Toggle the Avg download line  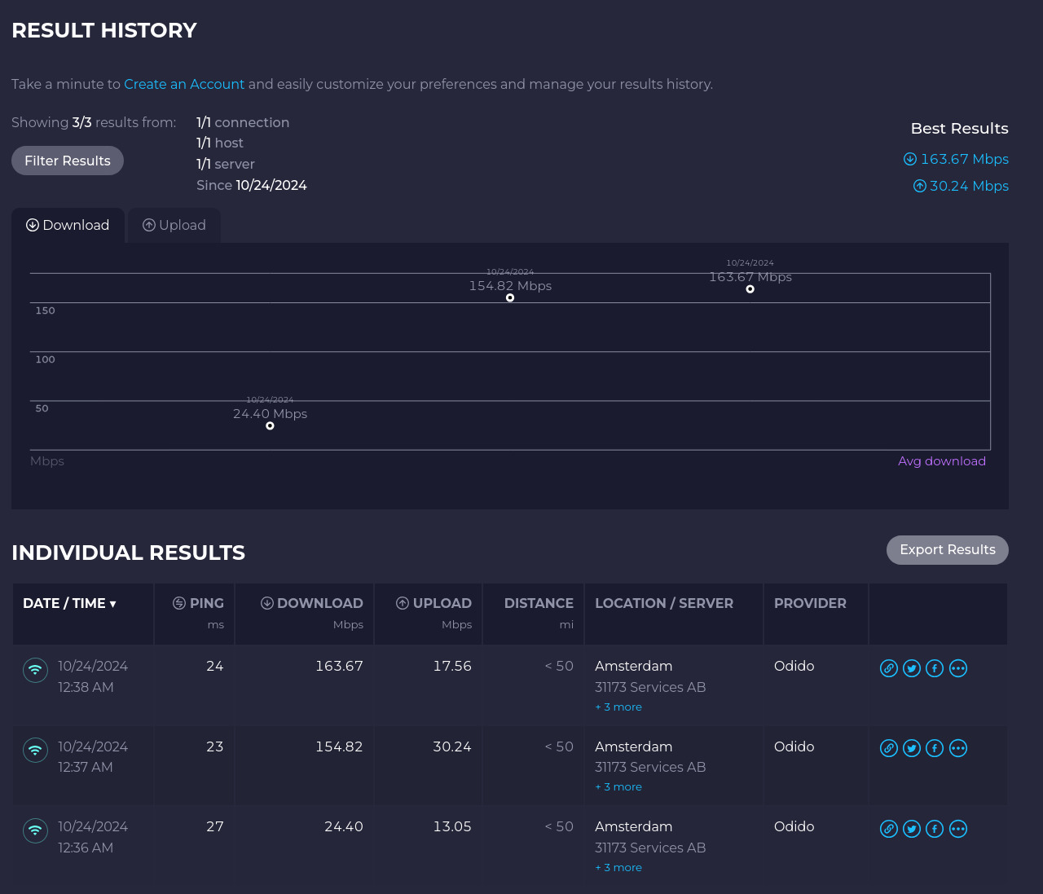click(942, 461)
